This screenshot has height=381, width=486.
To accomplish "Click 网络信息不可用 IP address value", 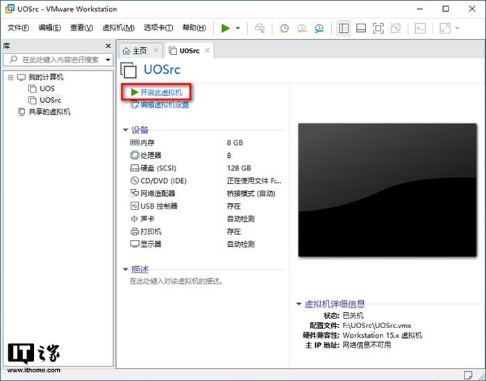I will tap(367, 345).
